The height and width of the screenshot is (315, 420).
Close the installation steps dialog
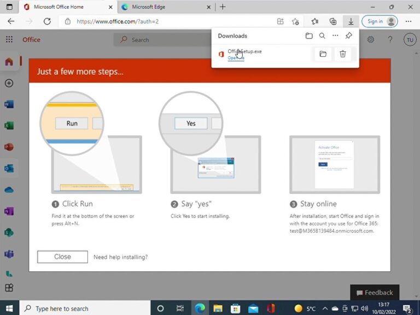coord(62,257)
